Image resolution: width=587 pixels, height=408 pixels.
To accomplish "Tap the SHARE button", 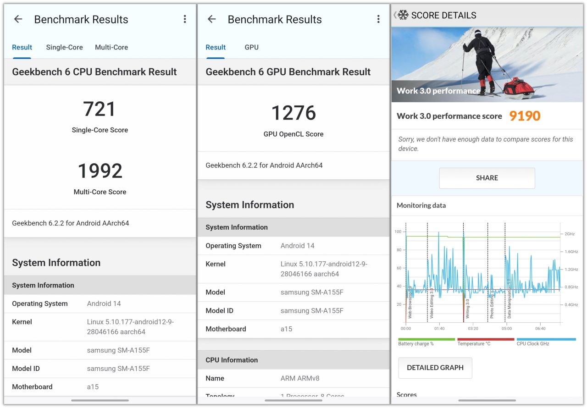I will pyautogui.click(x=487, y=178).
